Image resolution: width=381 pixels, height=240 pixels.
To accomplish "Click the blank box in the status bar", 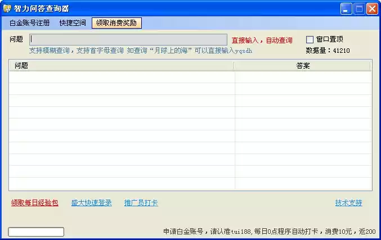I will click(36, 232).
